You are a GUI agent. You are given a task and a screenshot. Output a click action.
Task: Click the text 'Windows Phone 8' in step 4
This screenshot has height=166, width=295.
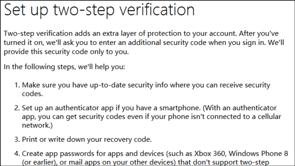pos(258,154)
